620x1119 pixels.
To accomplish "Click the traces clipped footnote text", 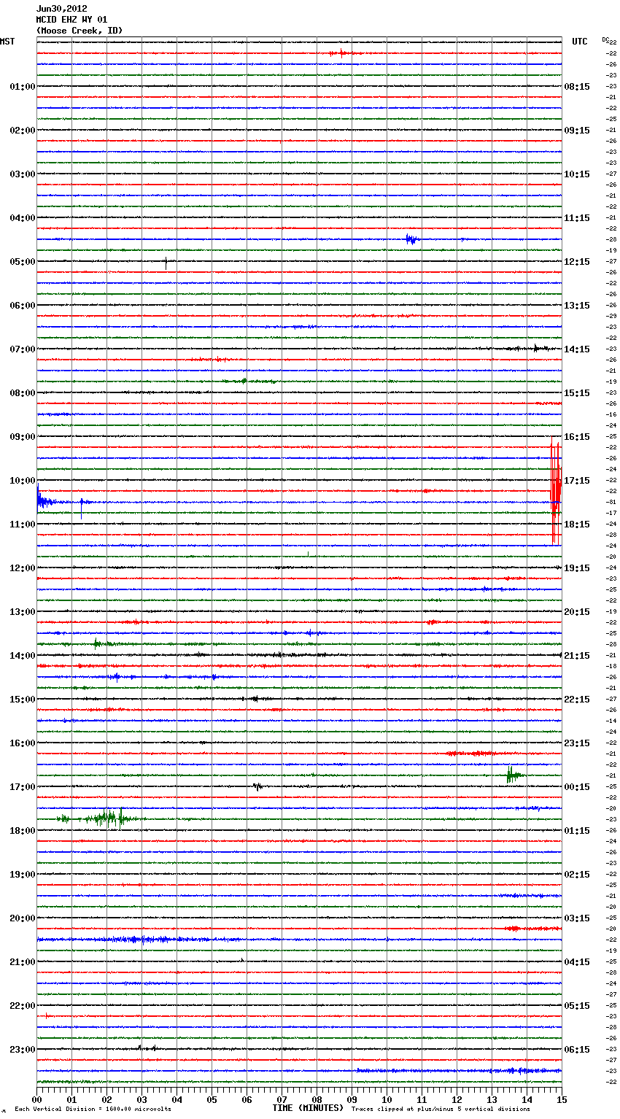I will pyautogui.click(x=441, y=1109).
